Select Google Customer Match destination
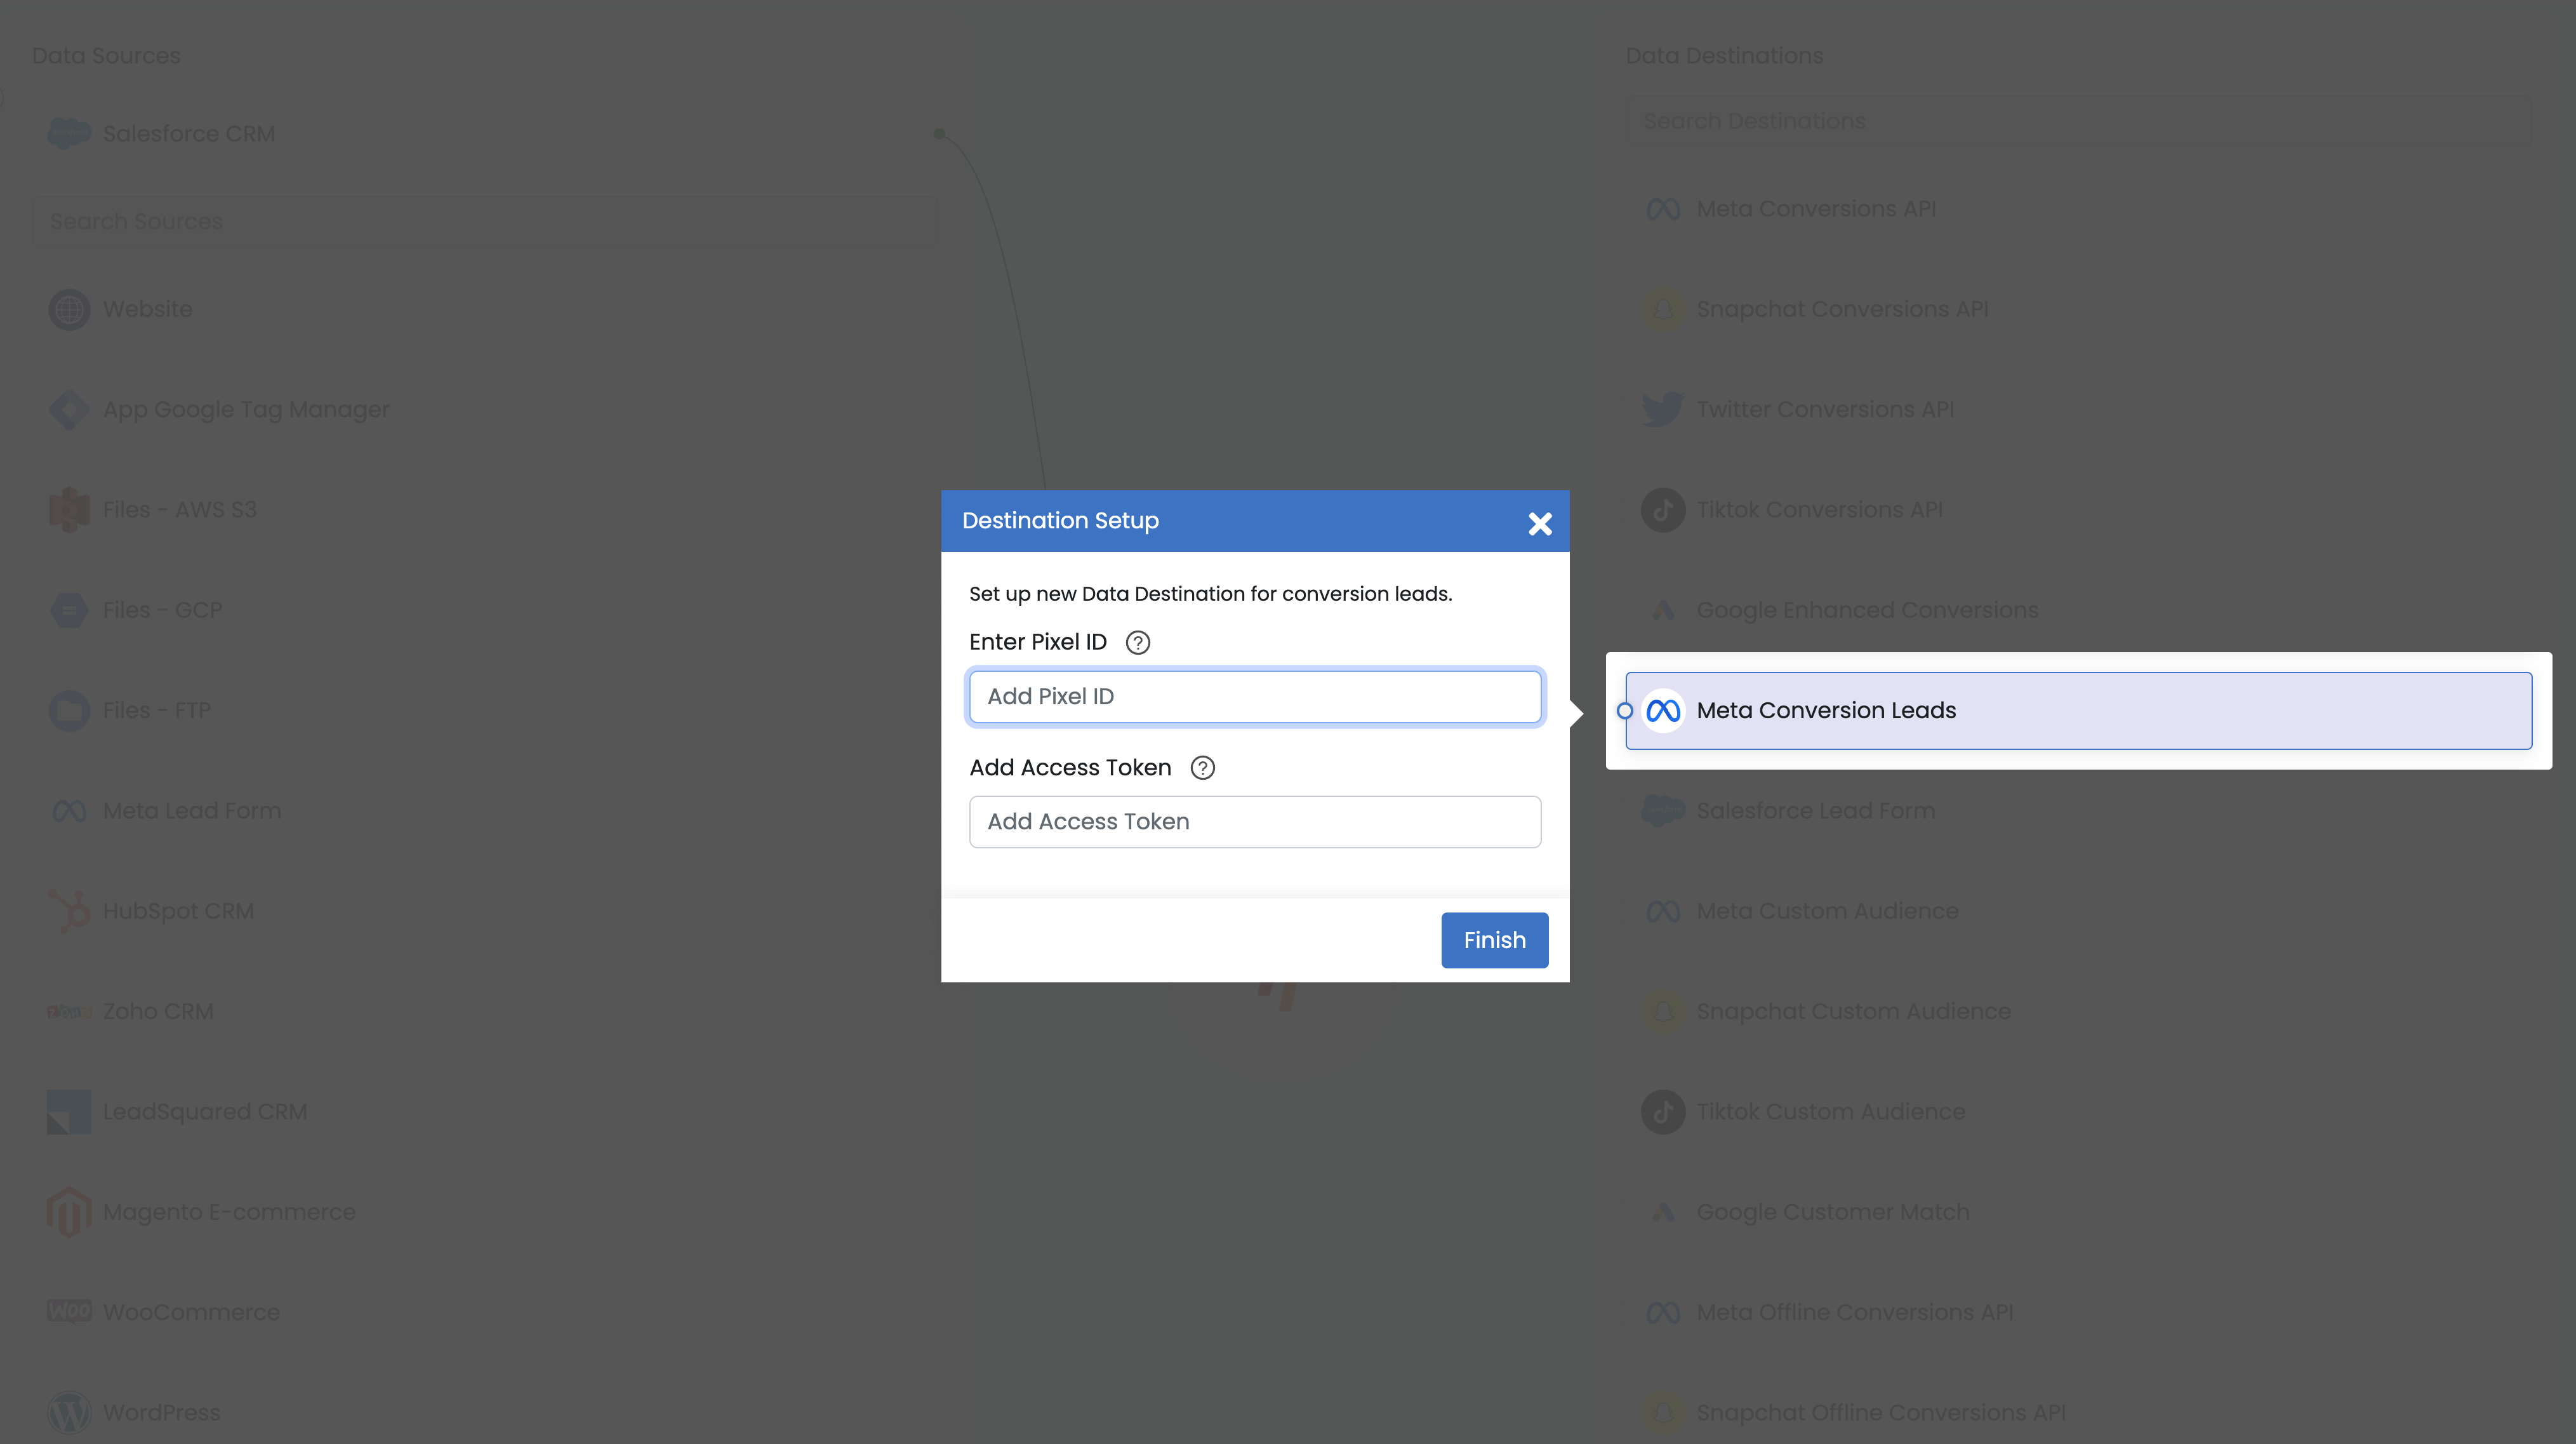This screenshot has height=1444, width=2576. click(x=2078, y=1212)
